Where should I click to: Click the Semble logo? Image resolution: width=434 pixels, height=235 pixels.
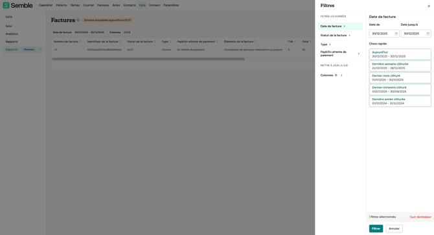[17, 5]
